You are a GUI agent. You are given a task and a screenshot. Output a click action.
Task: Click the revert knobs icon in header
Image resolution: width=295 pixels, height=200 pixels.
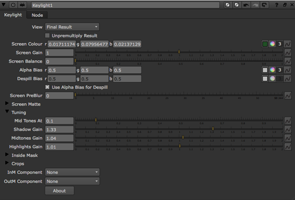pos(264,5)
